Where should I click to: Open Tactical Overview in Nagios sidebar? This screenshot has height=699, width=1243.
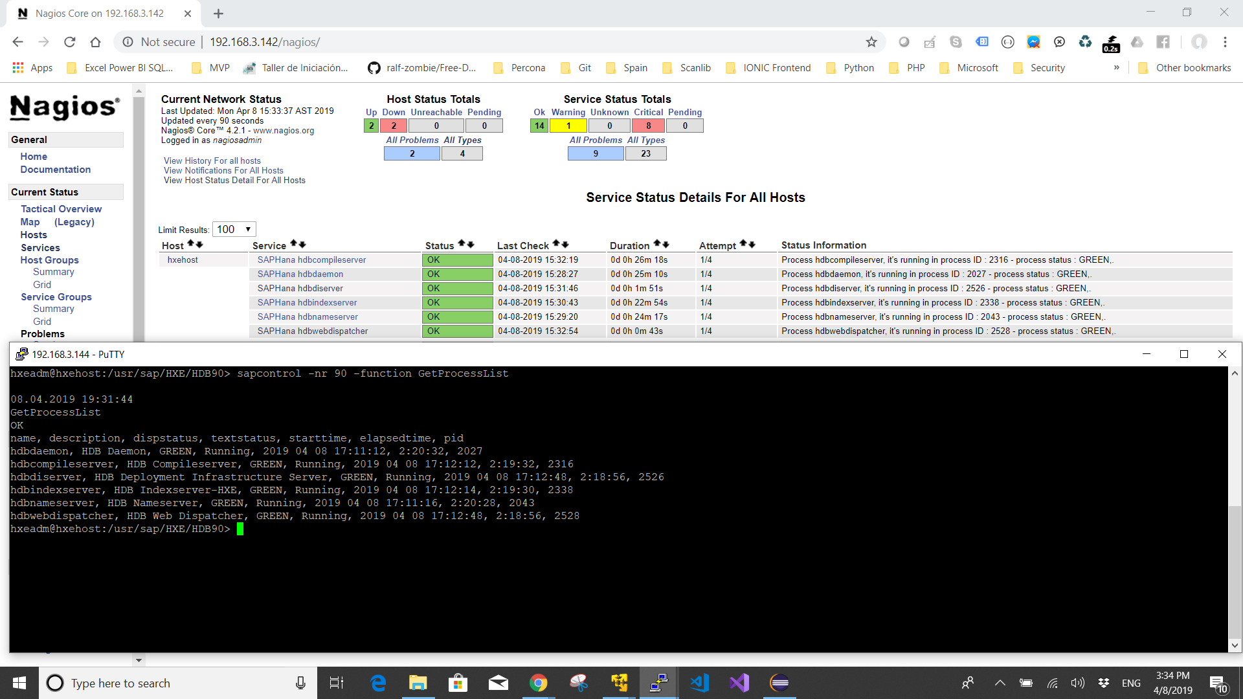61,209
